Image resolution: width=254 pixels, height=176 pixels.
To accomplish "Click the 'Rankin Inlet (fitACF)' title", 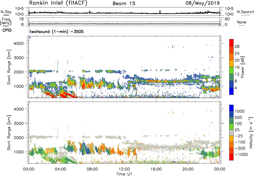I will (58, 3).
